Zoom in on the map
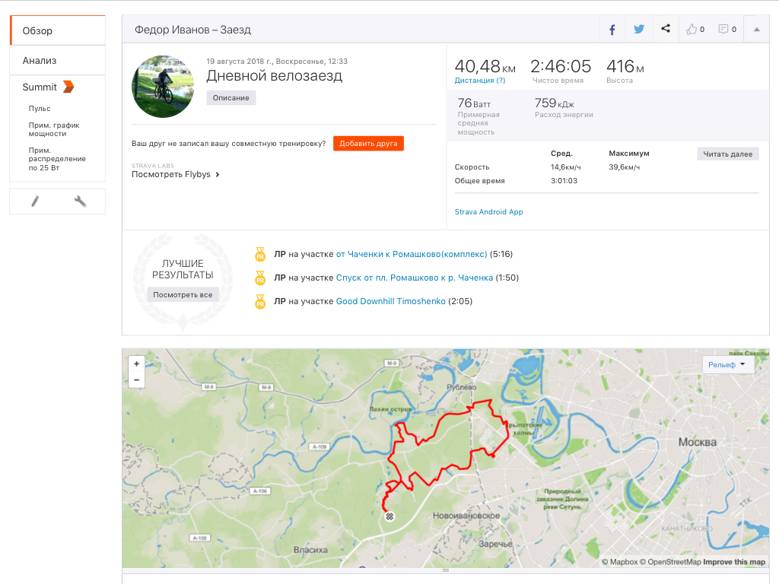 (137, 364)
